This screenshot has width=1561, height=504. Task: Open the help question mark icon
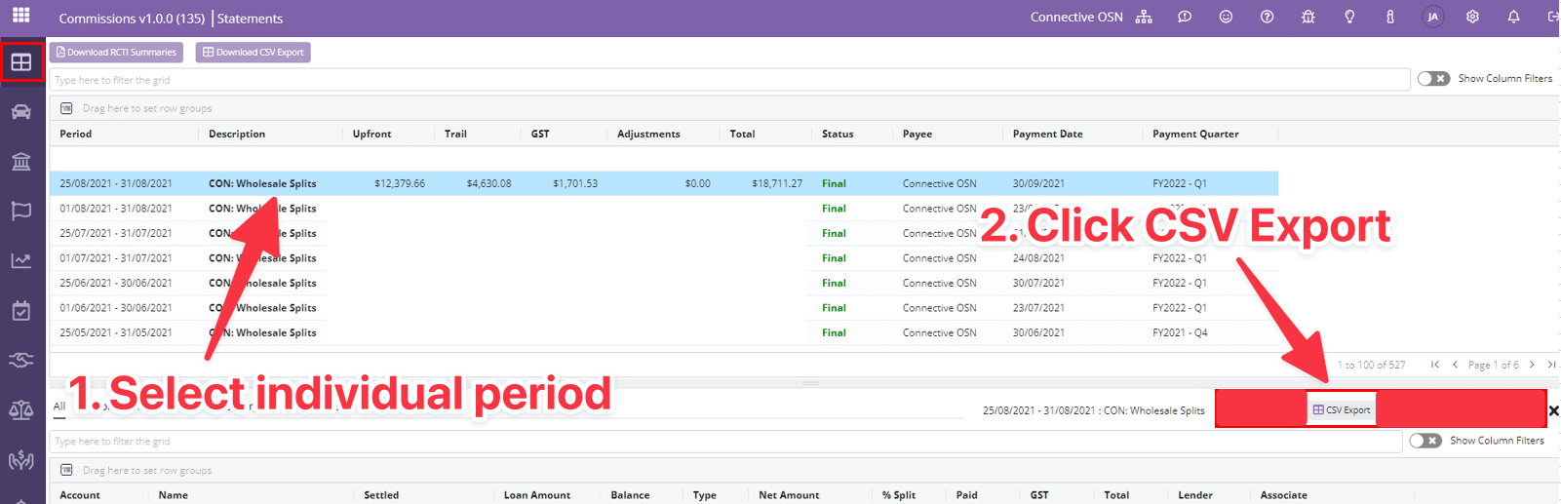pyautogui.click(x=1267, y=17)
